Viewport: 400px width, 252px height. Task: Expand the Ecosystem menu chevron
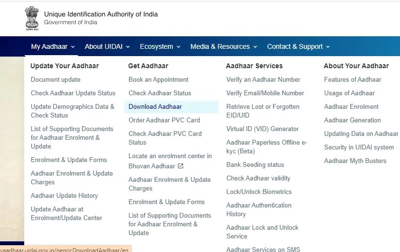pyautogui.click(x=179, y=47)
